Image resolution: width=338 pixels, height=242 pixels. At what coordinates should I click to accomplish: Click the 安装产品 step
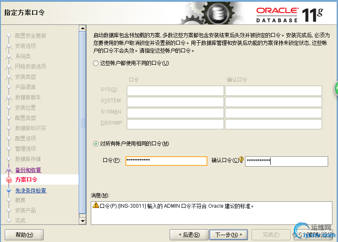[x=25, y=210]
